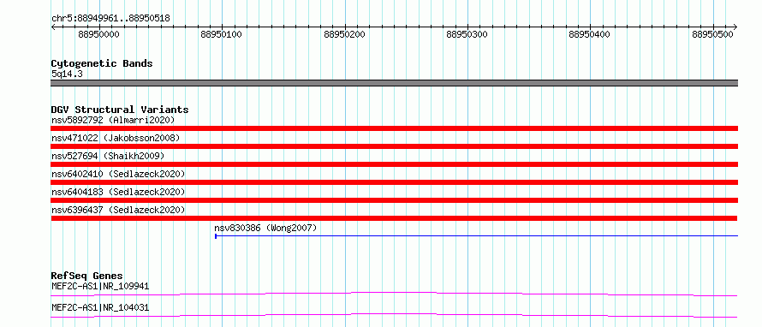
Task: Click the Cytogenetic Bands track title
Action: coord(102,63)
